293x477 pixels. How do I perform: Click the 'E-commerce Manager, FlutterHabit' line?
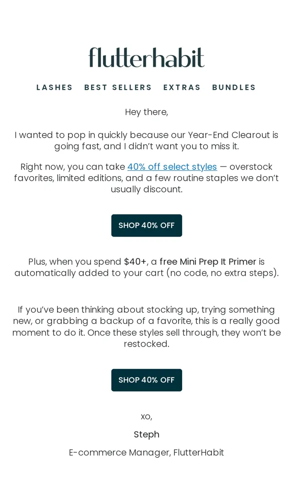pos(146,453)
